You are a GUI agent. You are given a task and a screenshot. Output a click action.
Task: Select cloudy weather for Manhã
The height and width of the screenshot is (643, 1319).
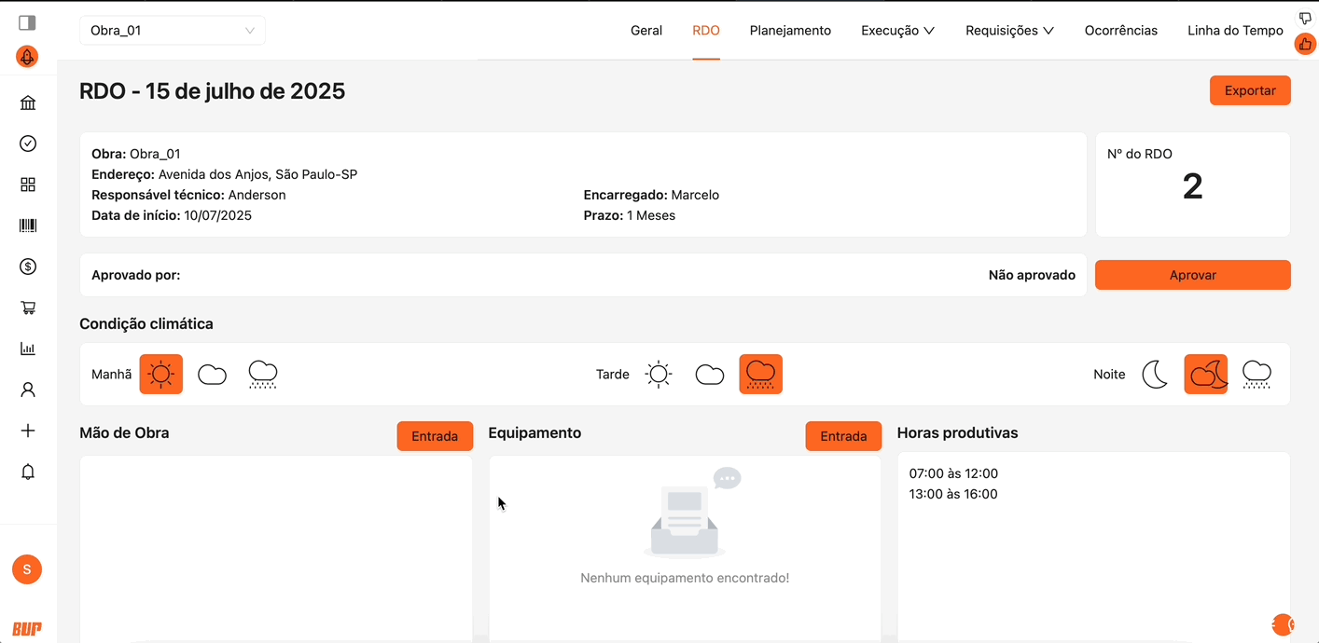tap(213, 375)
